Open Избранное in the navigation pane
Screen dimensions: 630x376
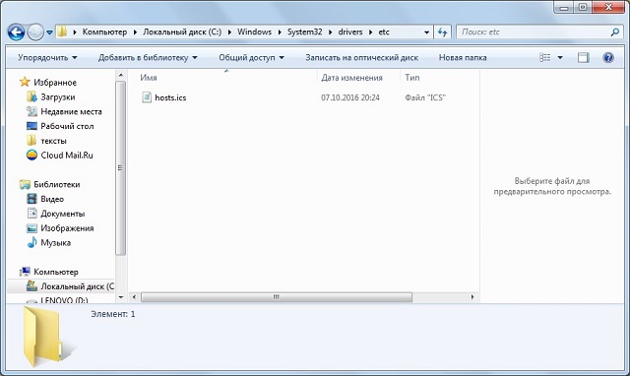pos(55,83)
